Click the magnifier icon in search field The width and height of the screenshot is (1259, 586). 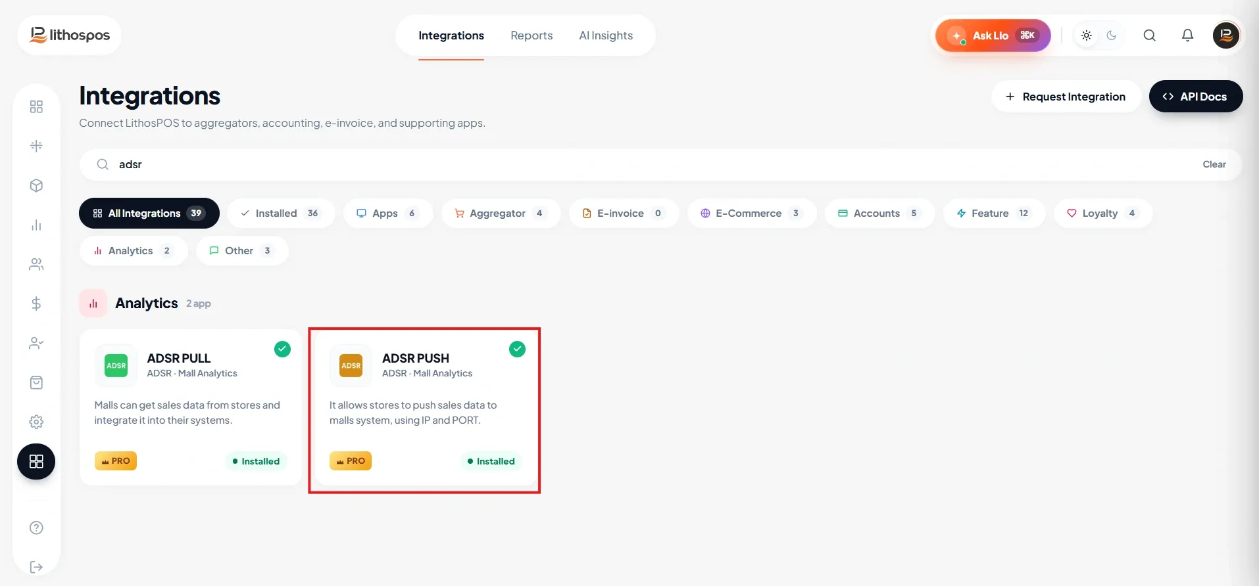click(x=103, y=164)
